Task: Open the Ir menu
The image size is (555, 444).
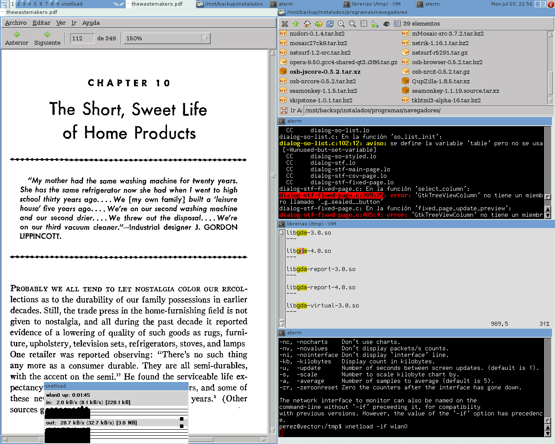Action: 74,23
